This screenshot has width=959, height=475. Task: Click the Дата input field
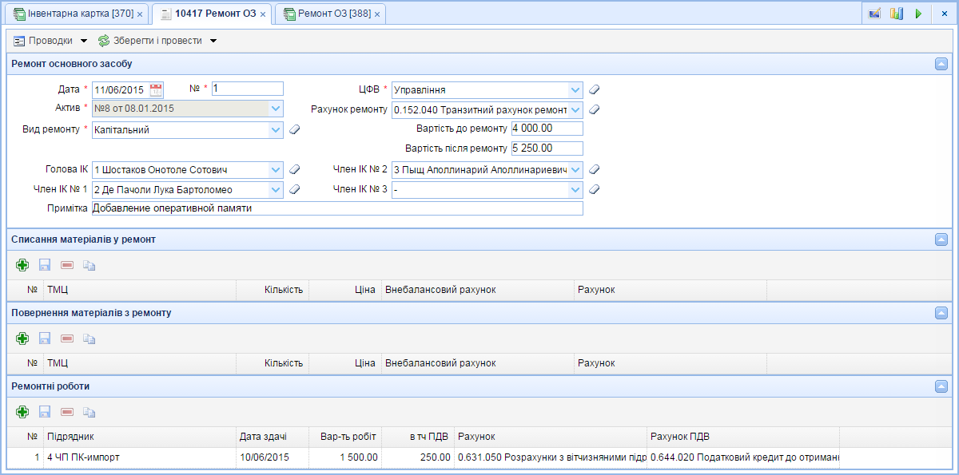pyautogui.click(x=120, y=89)
